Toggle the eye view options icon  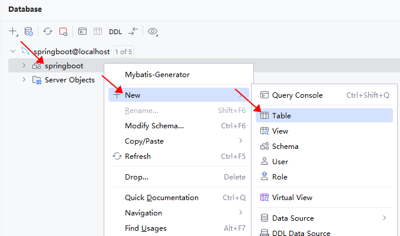[153, 31]
